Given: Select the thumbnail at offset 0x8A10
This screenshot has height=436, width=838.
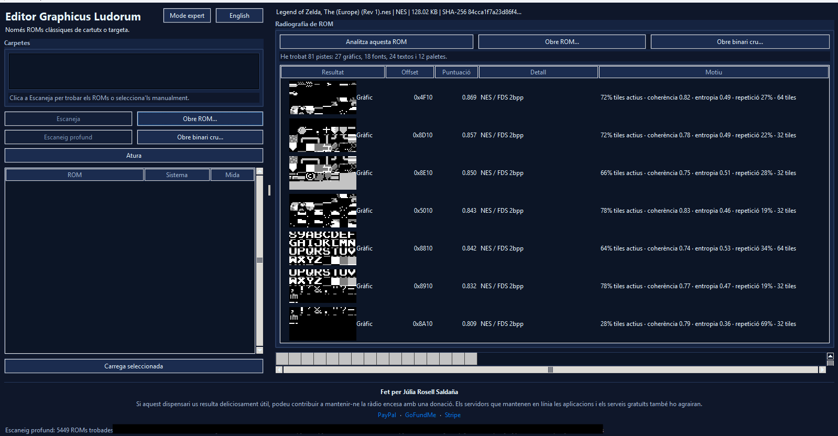Looking at the screenshot, I should [323, 324].
